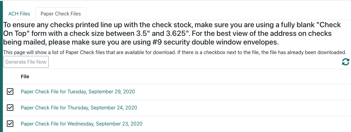This screenshot has height=132, width=351.
Task: Click the green refresh arrows icon
Action: [346, 62]
